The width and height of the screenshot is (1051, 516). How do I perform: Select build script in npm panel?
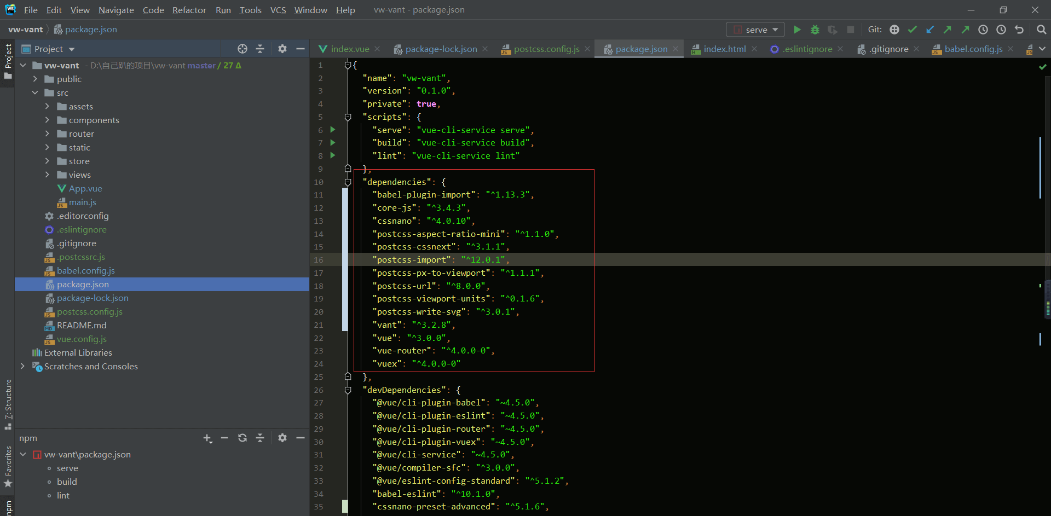point(67,482)
